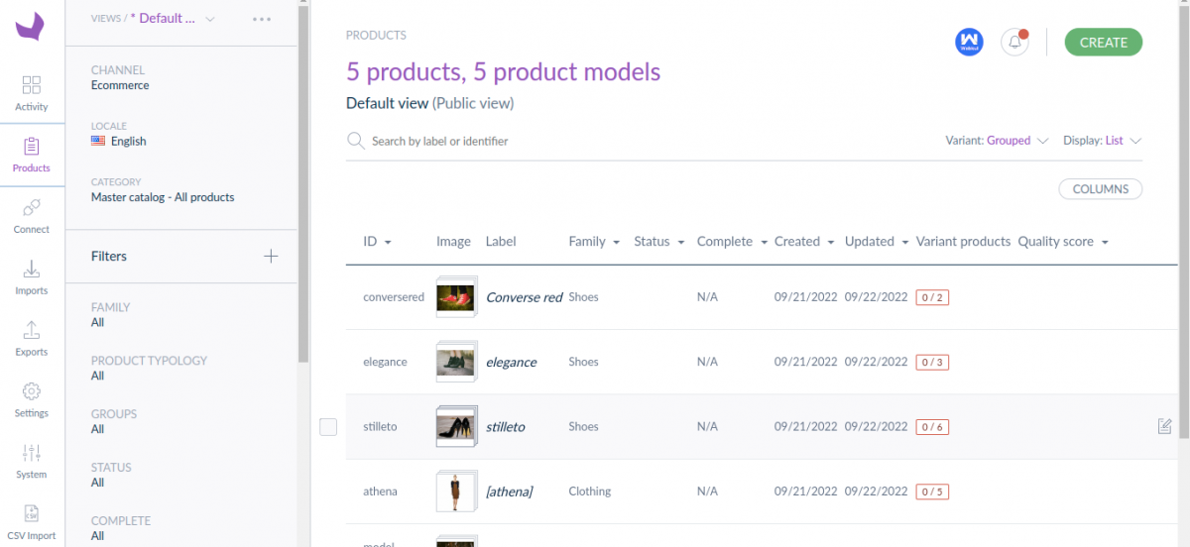
Task: Click the COLUMNS button
Action: coord(1101,189)
